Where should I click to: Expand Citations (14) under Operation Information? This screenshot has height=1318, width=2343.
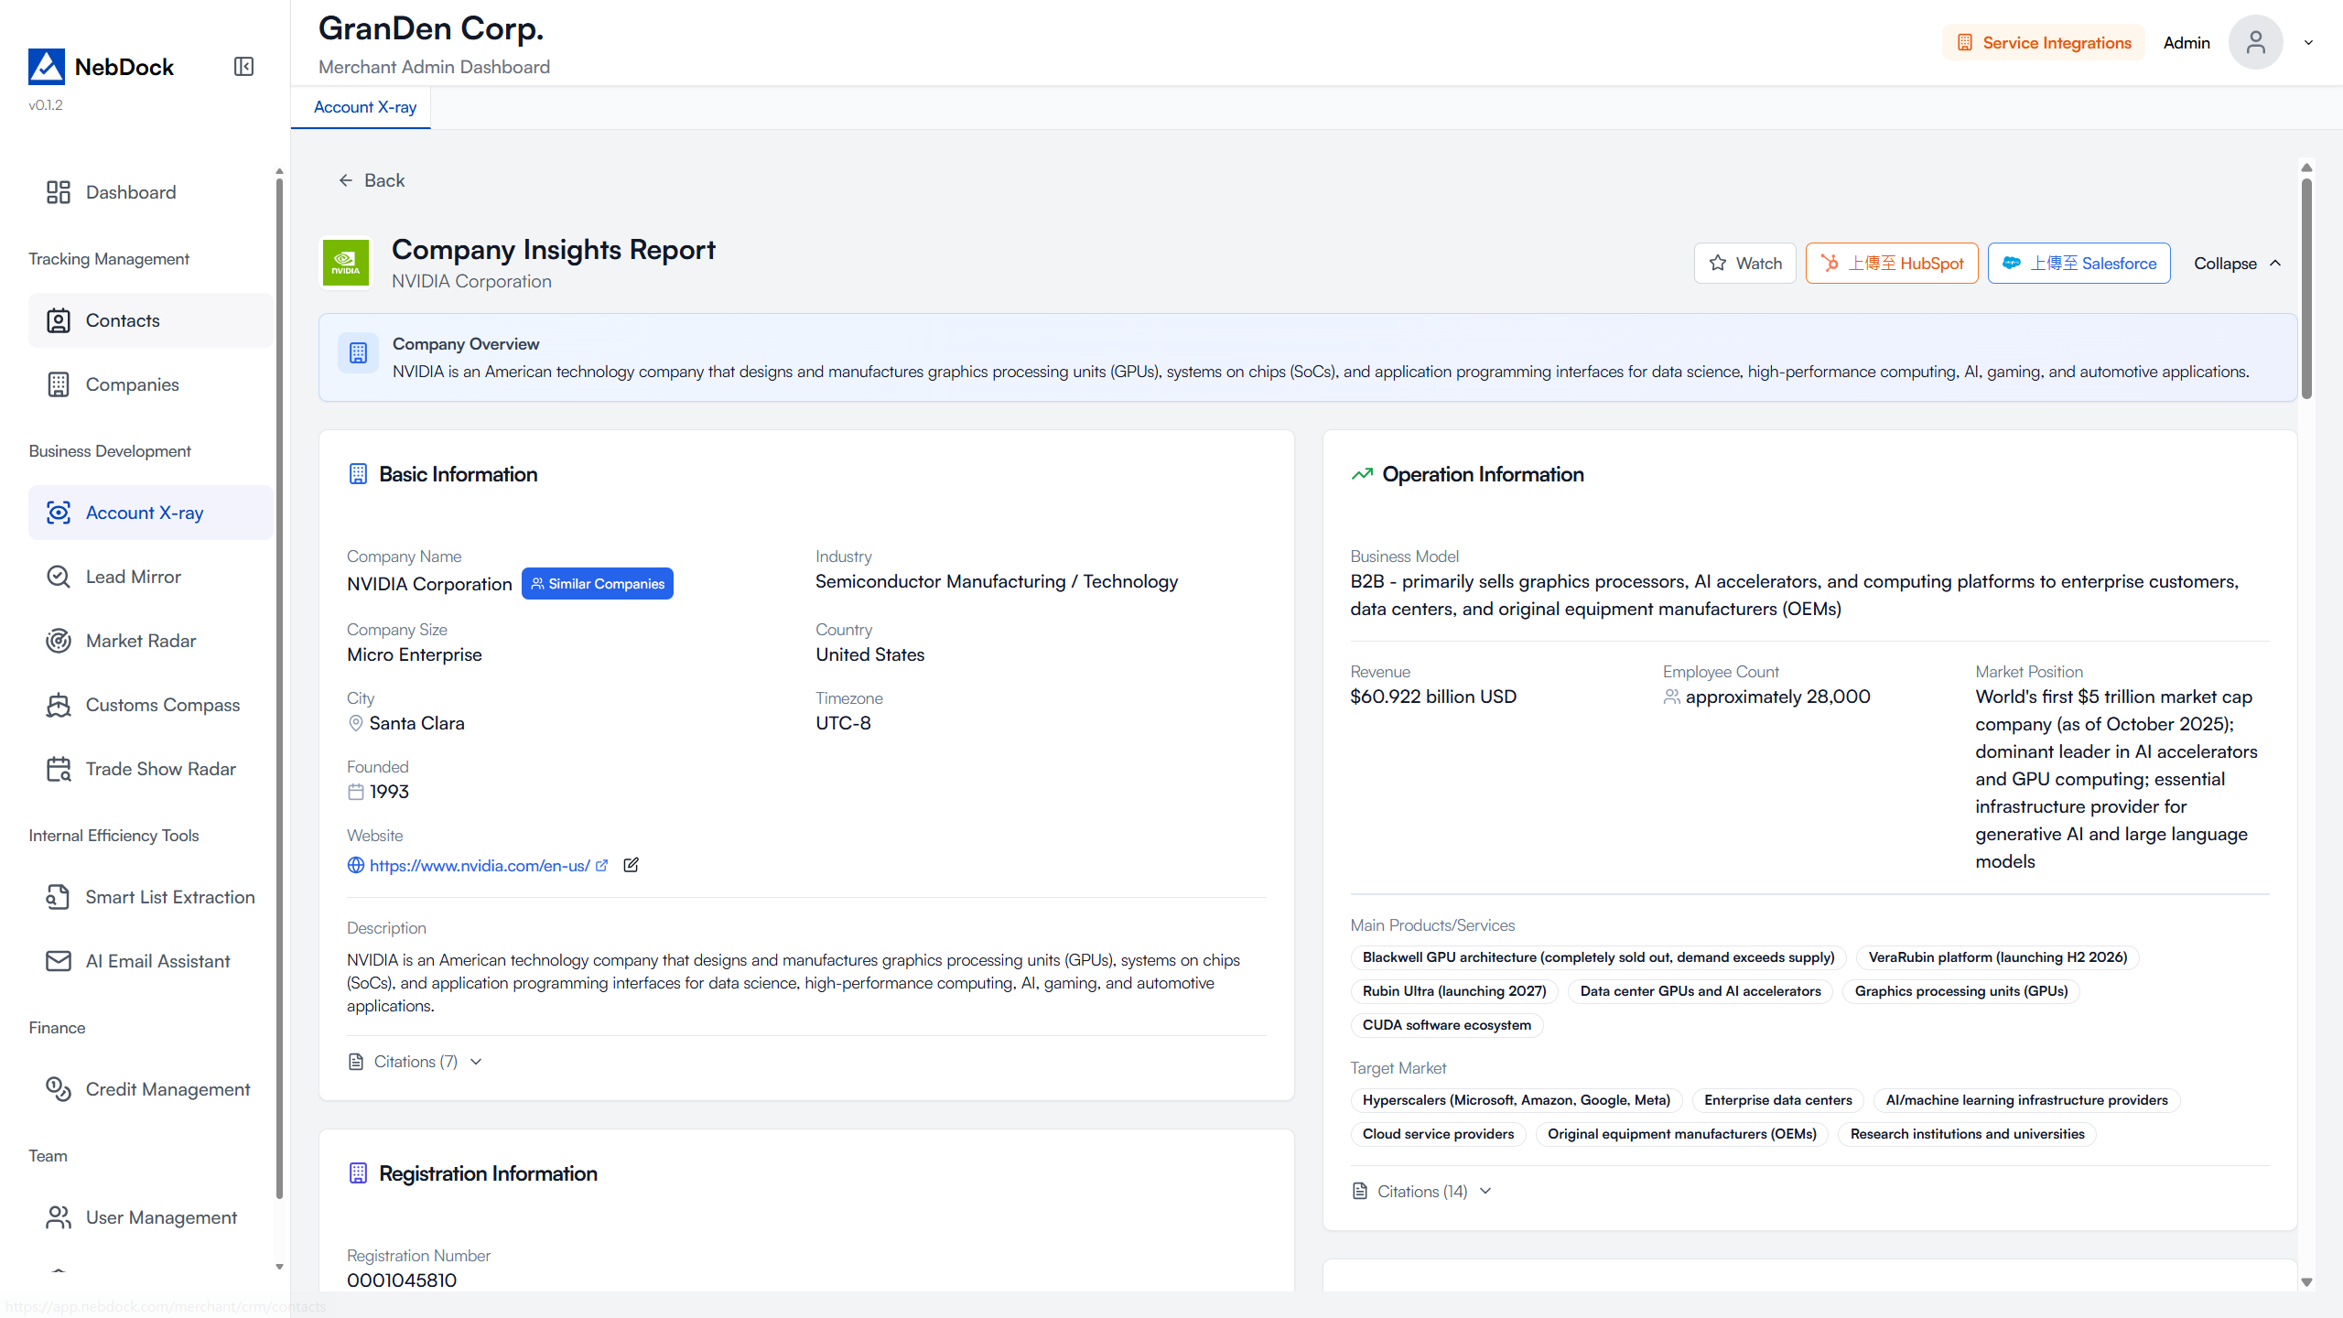coord(1420,1191)
